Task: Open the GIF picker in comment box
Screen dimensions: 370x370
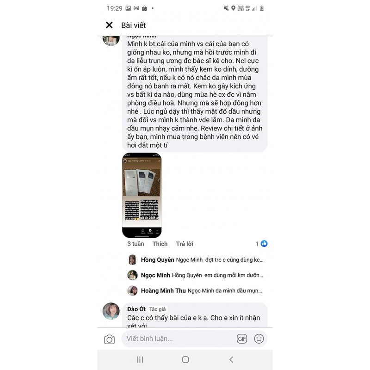Action: pos(242,339)
